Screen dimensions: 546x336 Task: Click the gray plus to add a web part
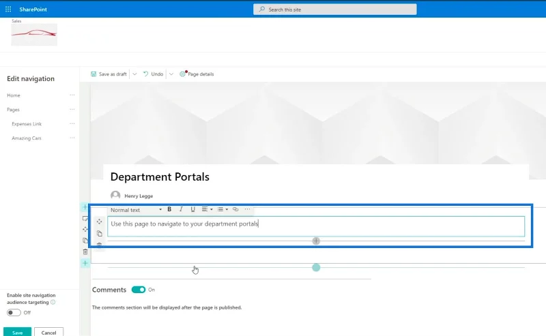coord(316,241)
